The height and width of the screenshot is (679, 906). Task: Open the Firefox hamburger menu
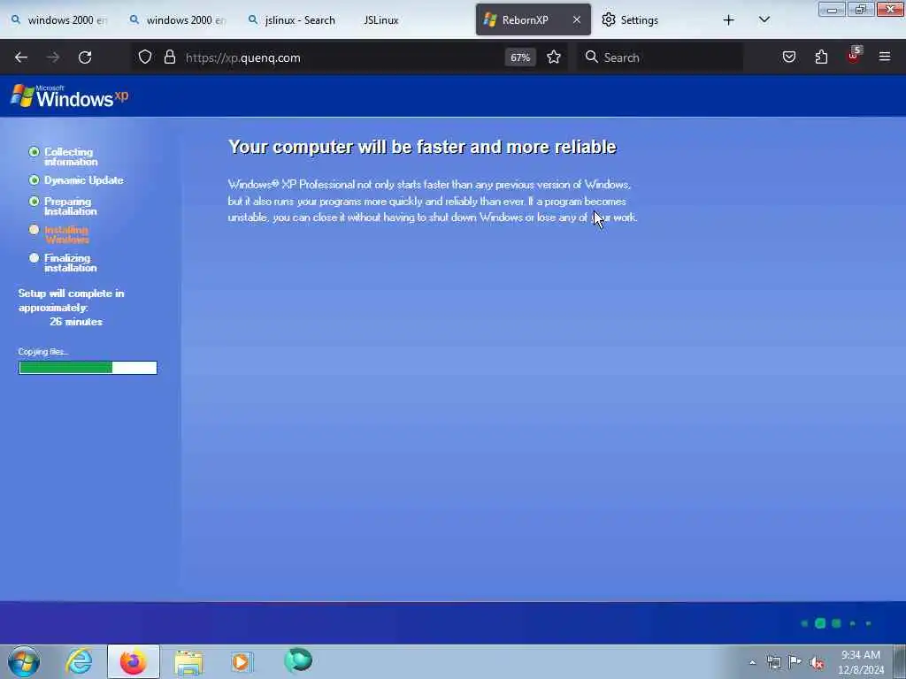coord(884,57)
